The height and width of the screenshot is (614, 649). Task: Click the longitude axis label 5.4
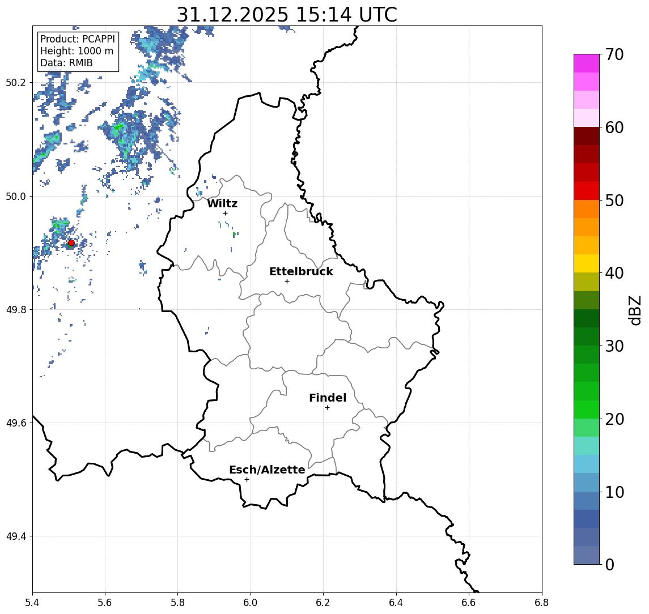(x=32, y=603)
